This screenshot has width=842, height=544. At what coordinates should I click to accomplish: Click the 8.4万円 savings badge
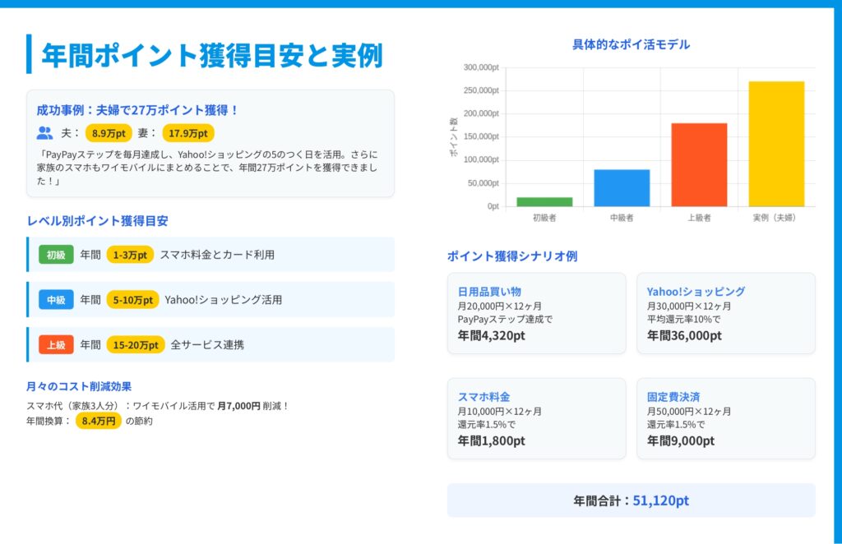tap(99, 421)
